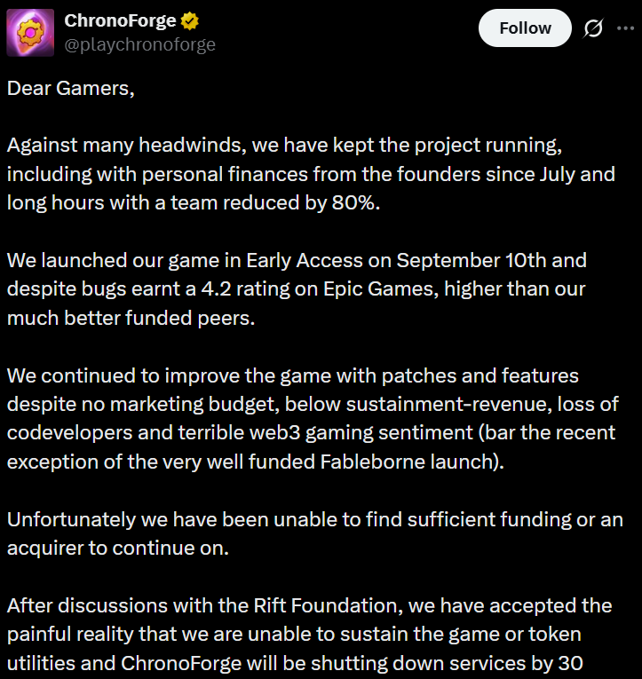Open the ChronoForge display name link
The image size is (642, 679).
coord(120,20)
